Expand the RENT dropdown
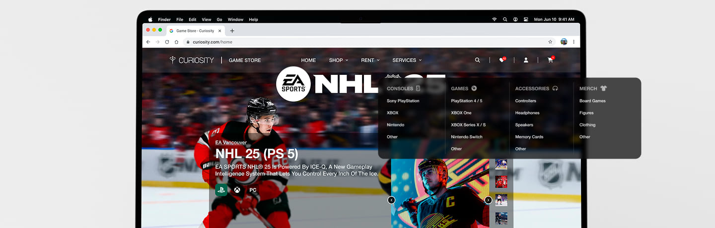This screenshot has height=228, width=715. tap(370, 60)
